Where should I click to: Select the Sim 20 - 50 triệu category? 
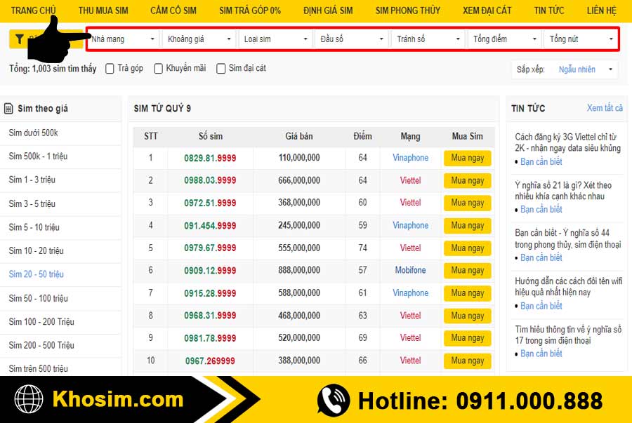(37, 274)
